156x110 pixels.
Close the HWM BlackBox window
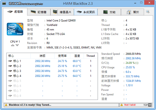click(x=149, y=3)
